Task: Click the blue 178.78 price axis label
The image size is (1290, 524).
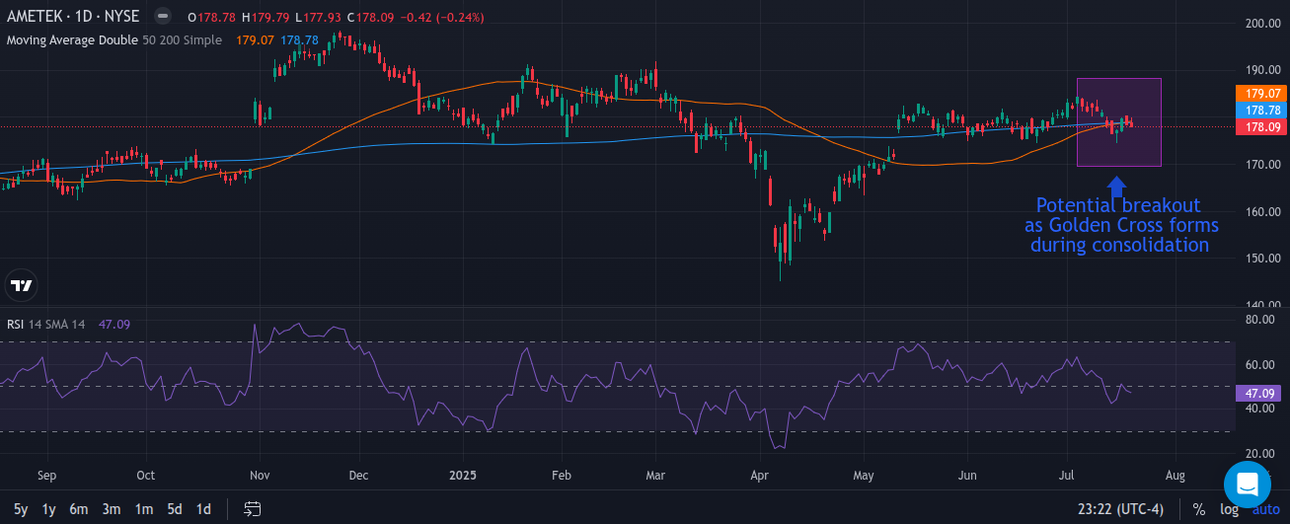Action: (1262, 111)
